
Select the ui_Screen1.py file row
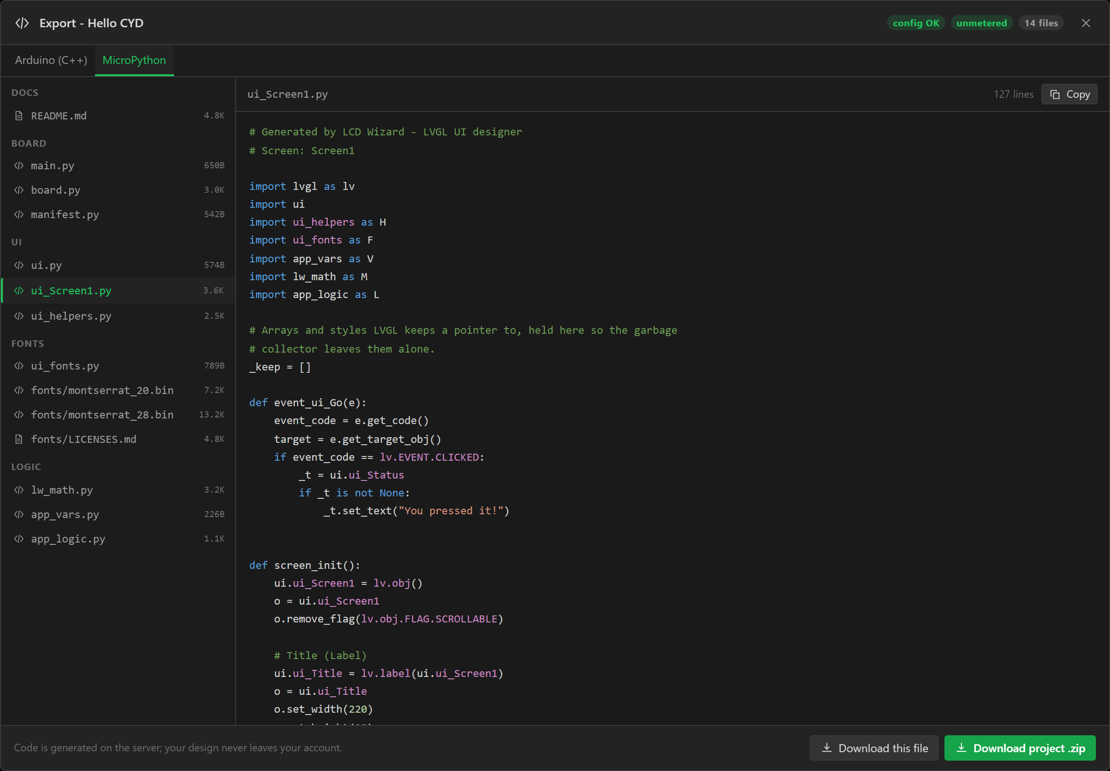pos(119,291)
